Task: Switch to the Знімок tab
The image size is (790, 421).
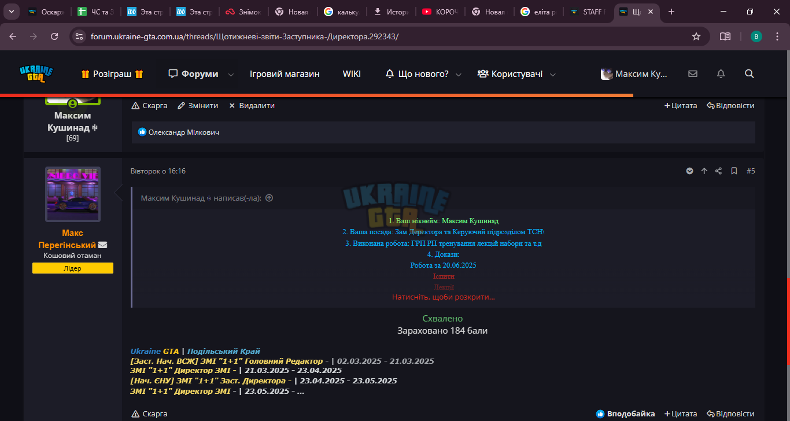Action: point(243,12)
